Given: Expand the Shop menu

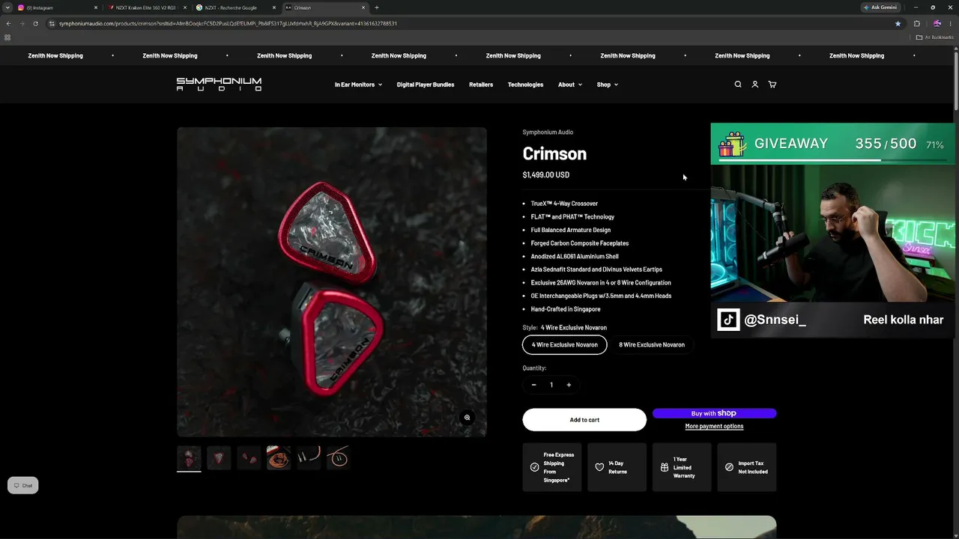Looking at the screenshot, I should pyautogui.click(x=607, y=85).
